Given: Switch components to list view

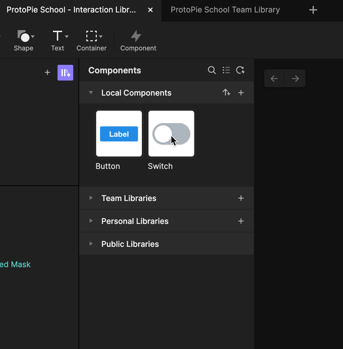Looking at the screenshot, I should pyautogui.click(x=226, y=70).
